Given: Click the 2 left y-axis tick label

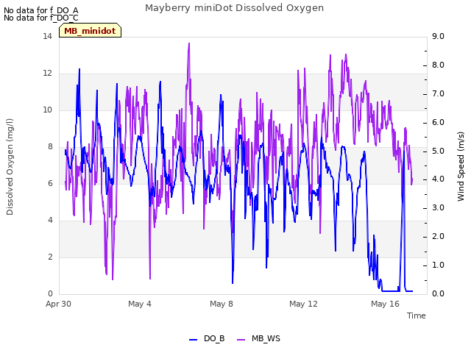Looking at the screenshot, I should [x=50, y=257].
